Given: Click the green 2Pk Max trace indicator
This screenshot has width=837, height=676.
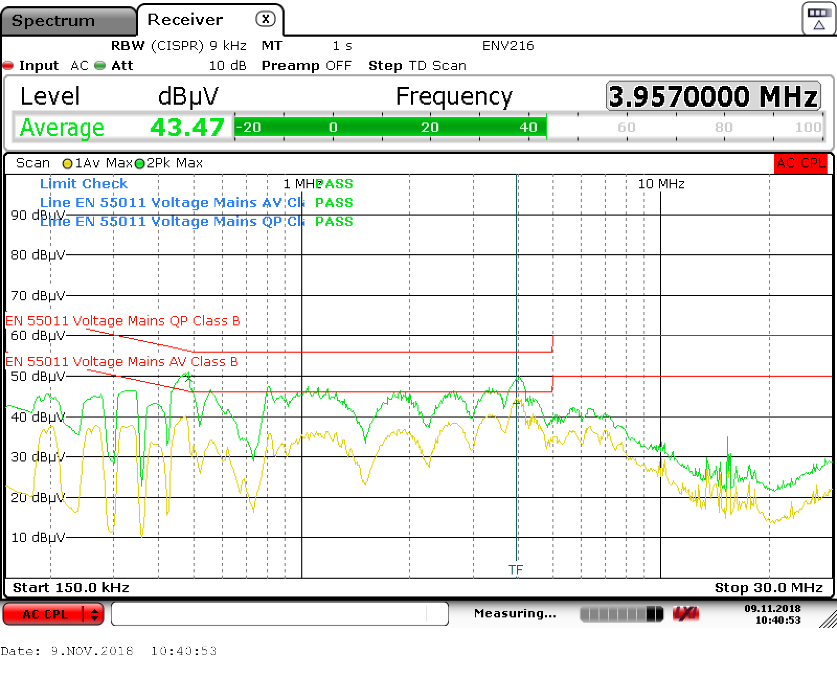Looking at the screenshot, I should tap(140, 164).
